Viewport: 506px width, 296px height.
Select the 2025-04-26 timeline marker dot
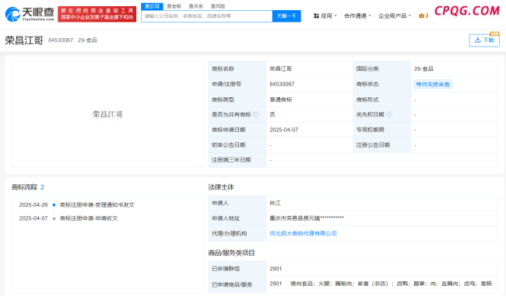(54, 205)
